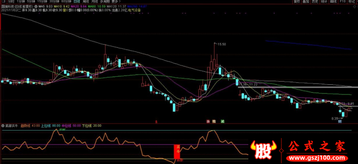Click the MA10: 9.42 yellow label

62,6
